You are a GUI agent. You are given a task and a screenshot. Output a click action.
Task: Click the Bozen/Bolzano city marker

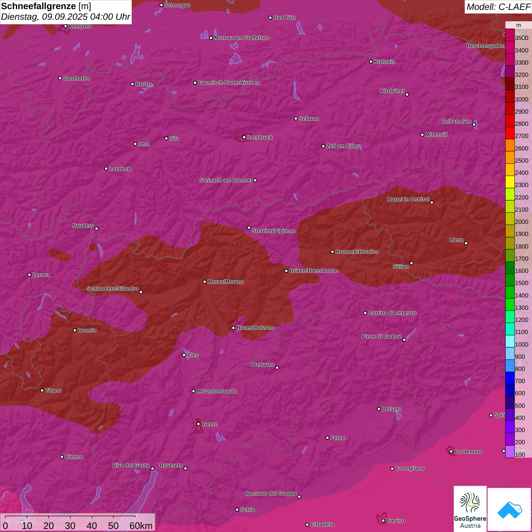point(233,328)
